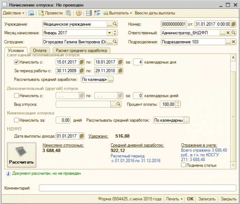Adjust Процент оплаты spinner arrows
This screenshot has width=240, height=204.
[178, 104]
